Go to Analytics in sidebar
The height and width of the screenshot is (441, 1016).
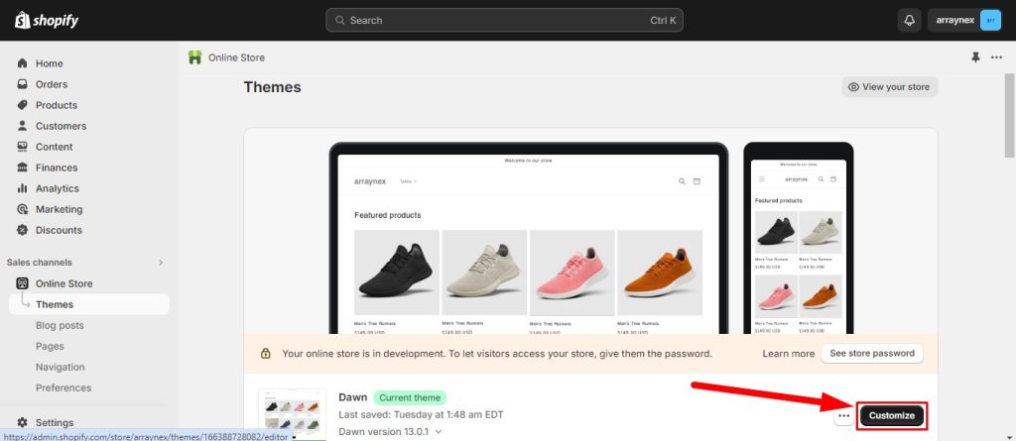[x=57, y=188]
